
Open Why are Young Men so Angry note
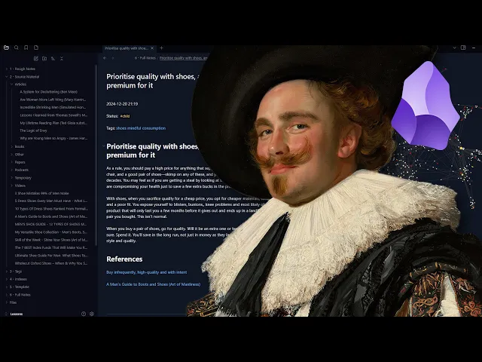tap(53, 138)
